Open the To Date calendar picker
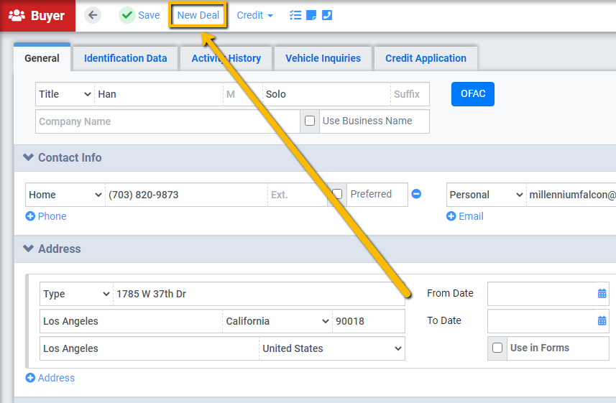The image size is (616, 403). click(x=602, y=321)
